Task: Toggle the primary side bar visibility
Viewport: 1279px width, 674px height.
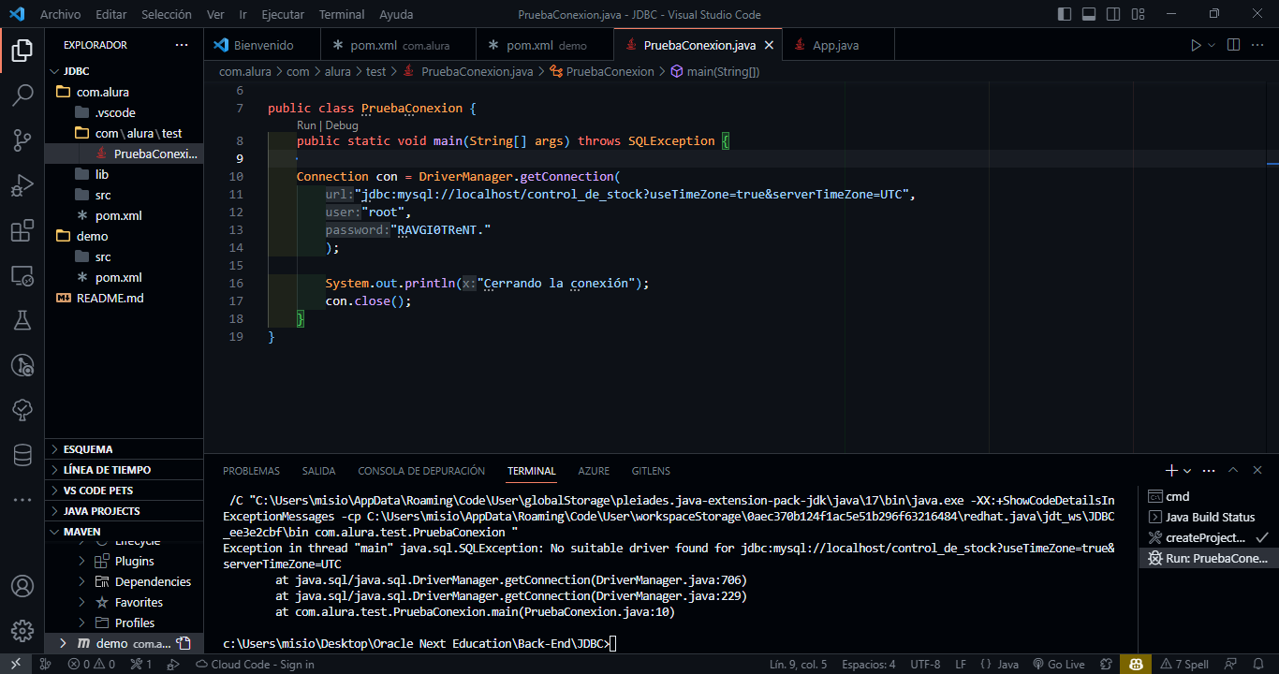Action: click(1065, 14)
